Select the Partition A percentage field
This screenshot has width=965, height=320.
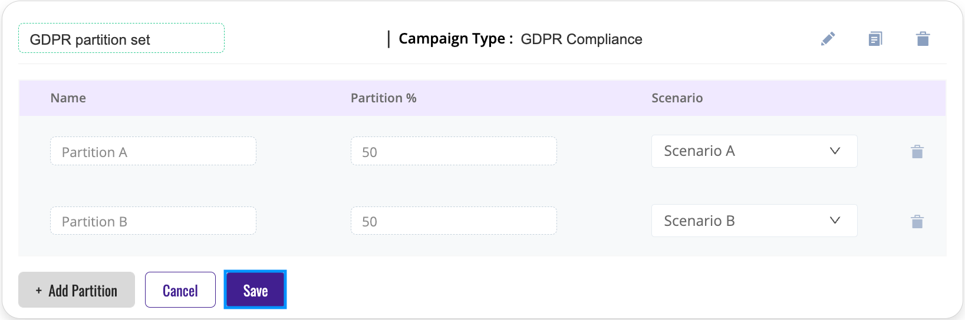coord(454,151)
